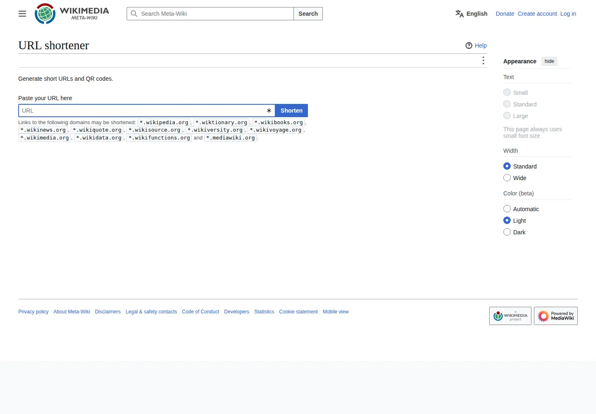
Task: Click the *.wikidata.org domain text
Action: (x=99, y=138)
